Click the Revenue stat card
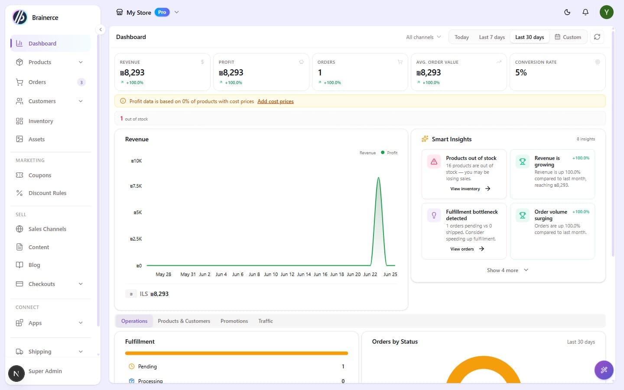 162,72
